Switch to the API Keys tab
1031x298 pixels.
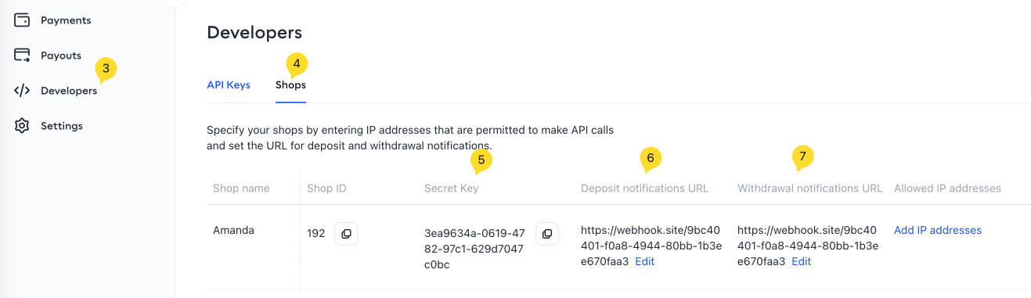[x=229, y=84]
